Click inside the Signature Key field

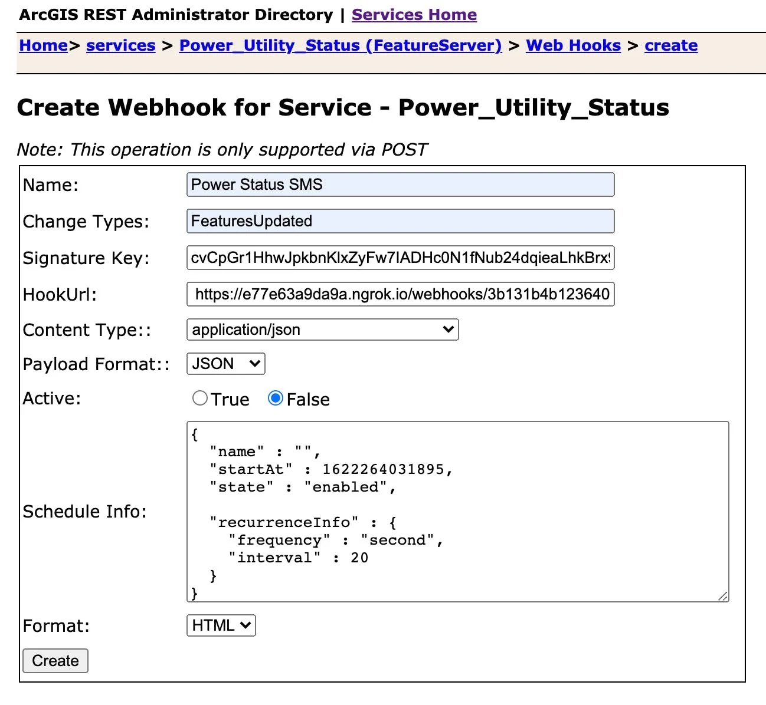click(x=400, y=258)
